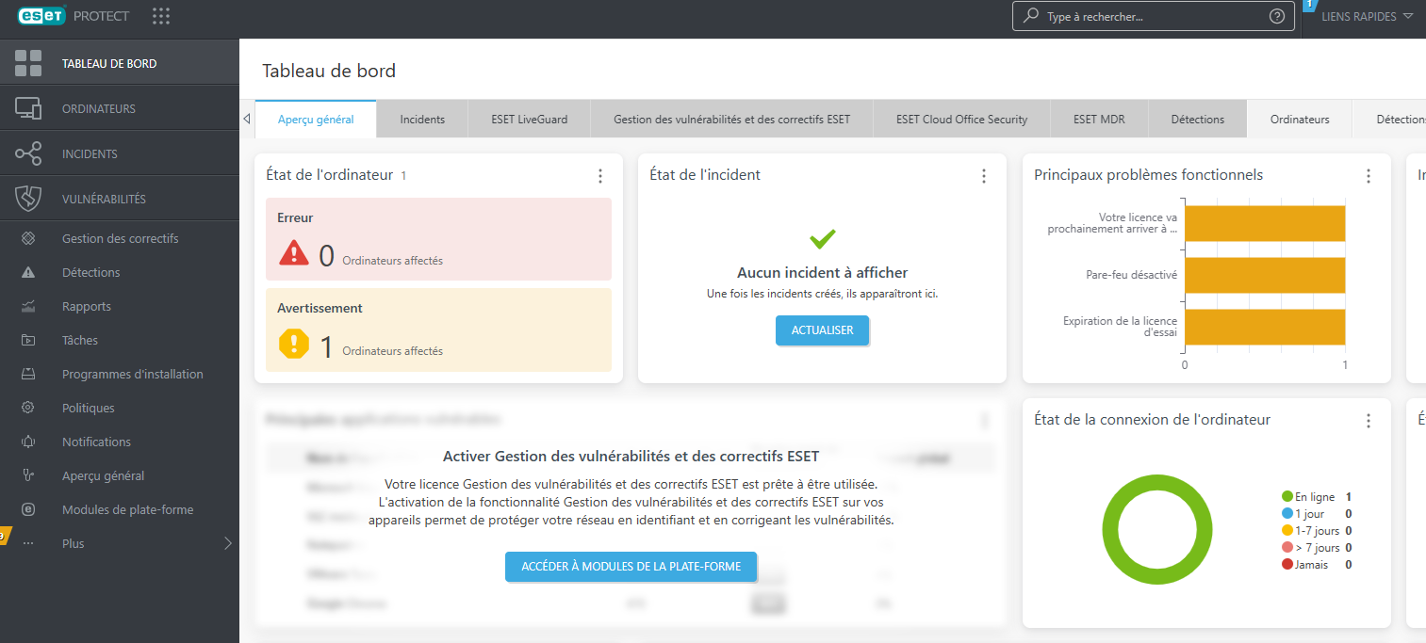Click the Tâches sidebar icon
The height and width of the screenshot is (643, 1426).
[x=28, y=340]
